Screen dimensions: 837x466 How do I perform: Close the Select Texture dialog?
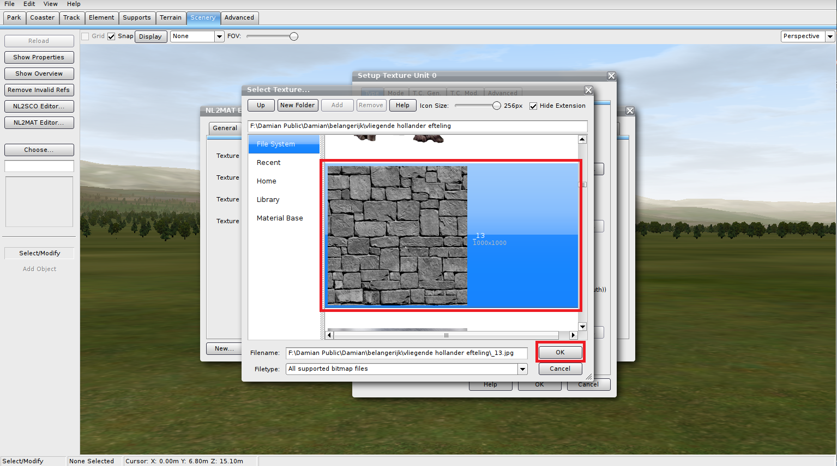588,90
